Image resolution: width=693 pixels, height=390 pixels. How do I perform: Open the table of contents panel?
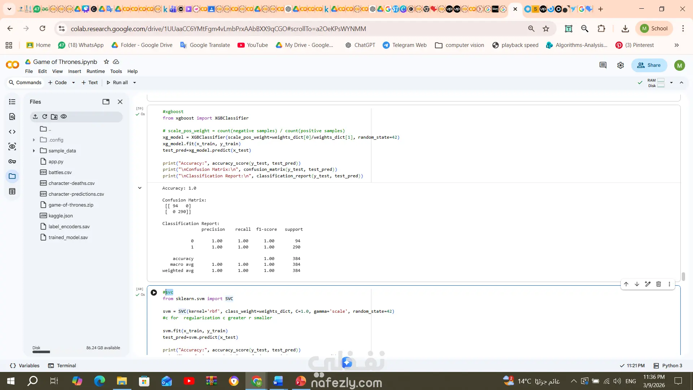click(x=12, y=102)
